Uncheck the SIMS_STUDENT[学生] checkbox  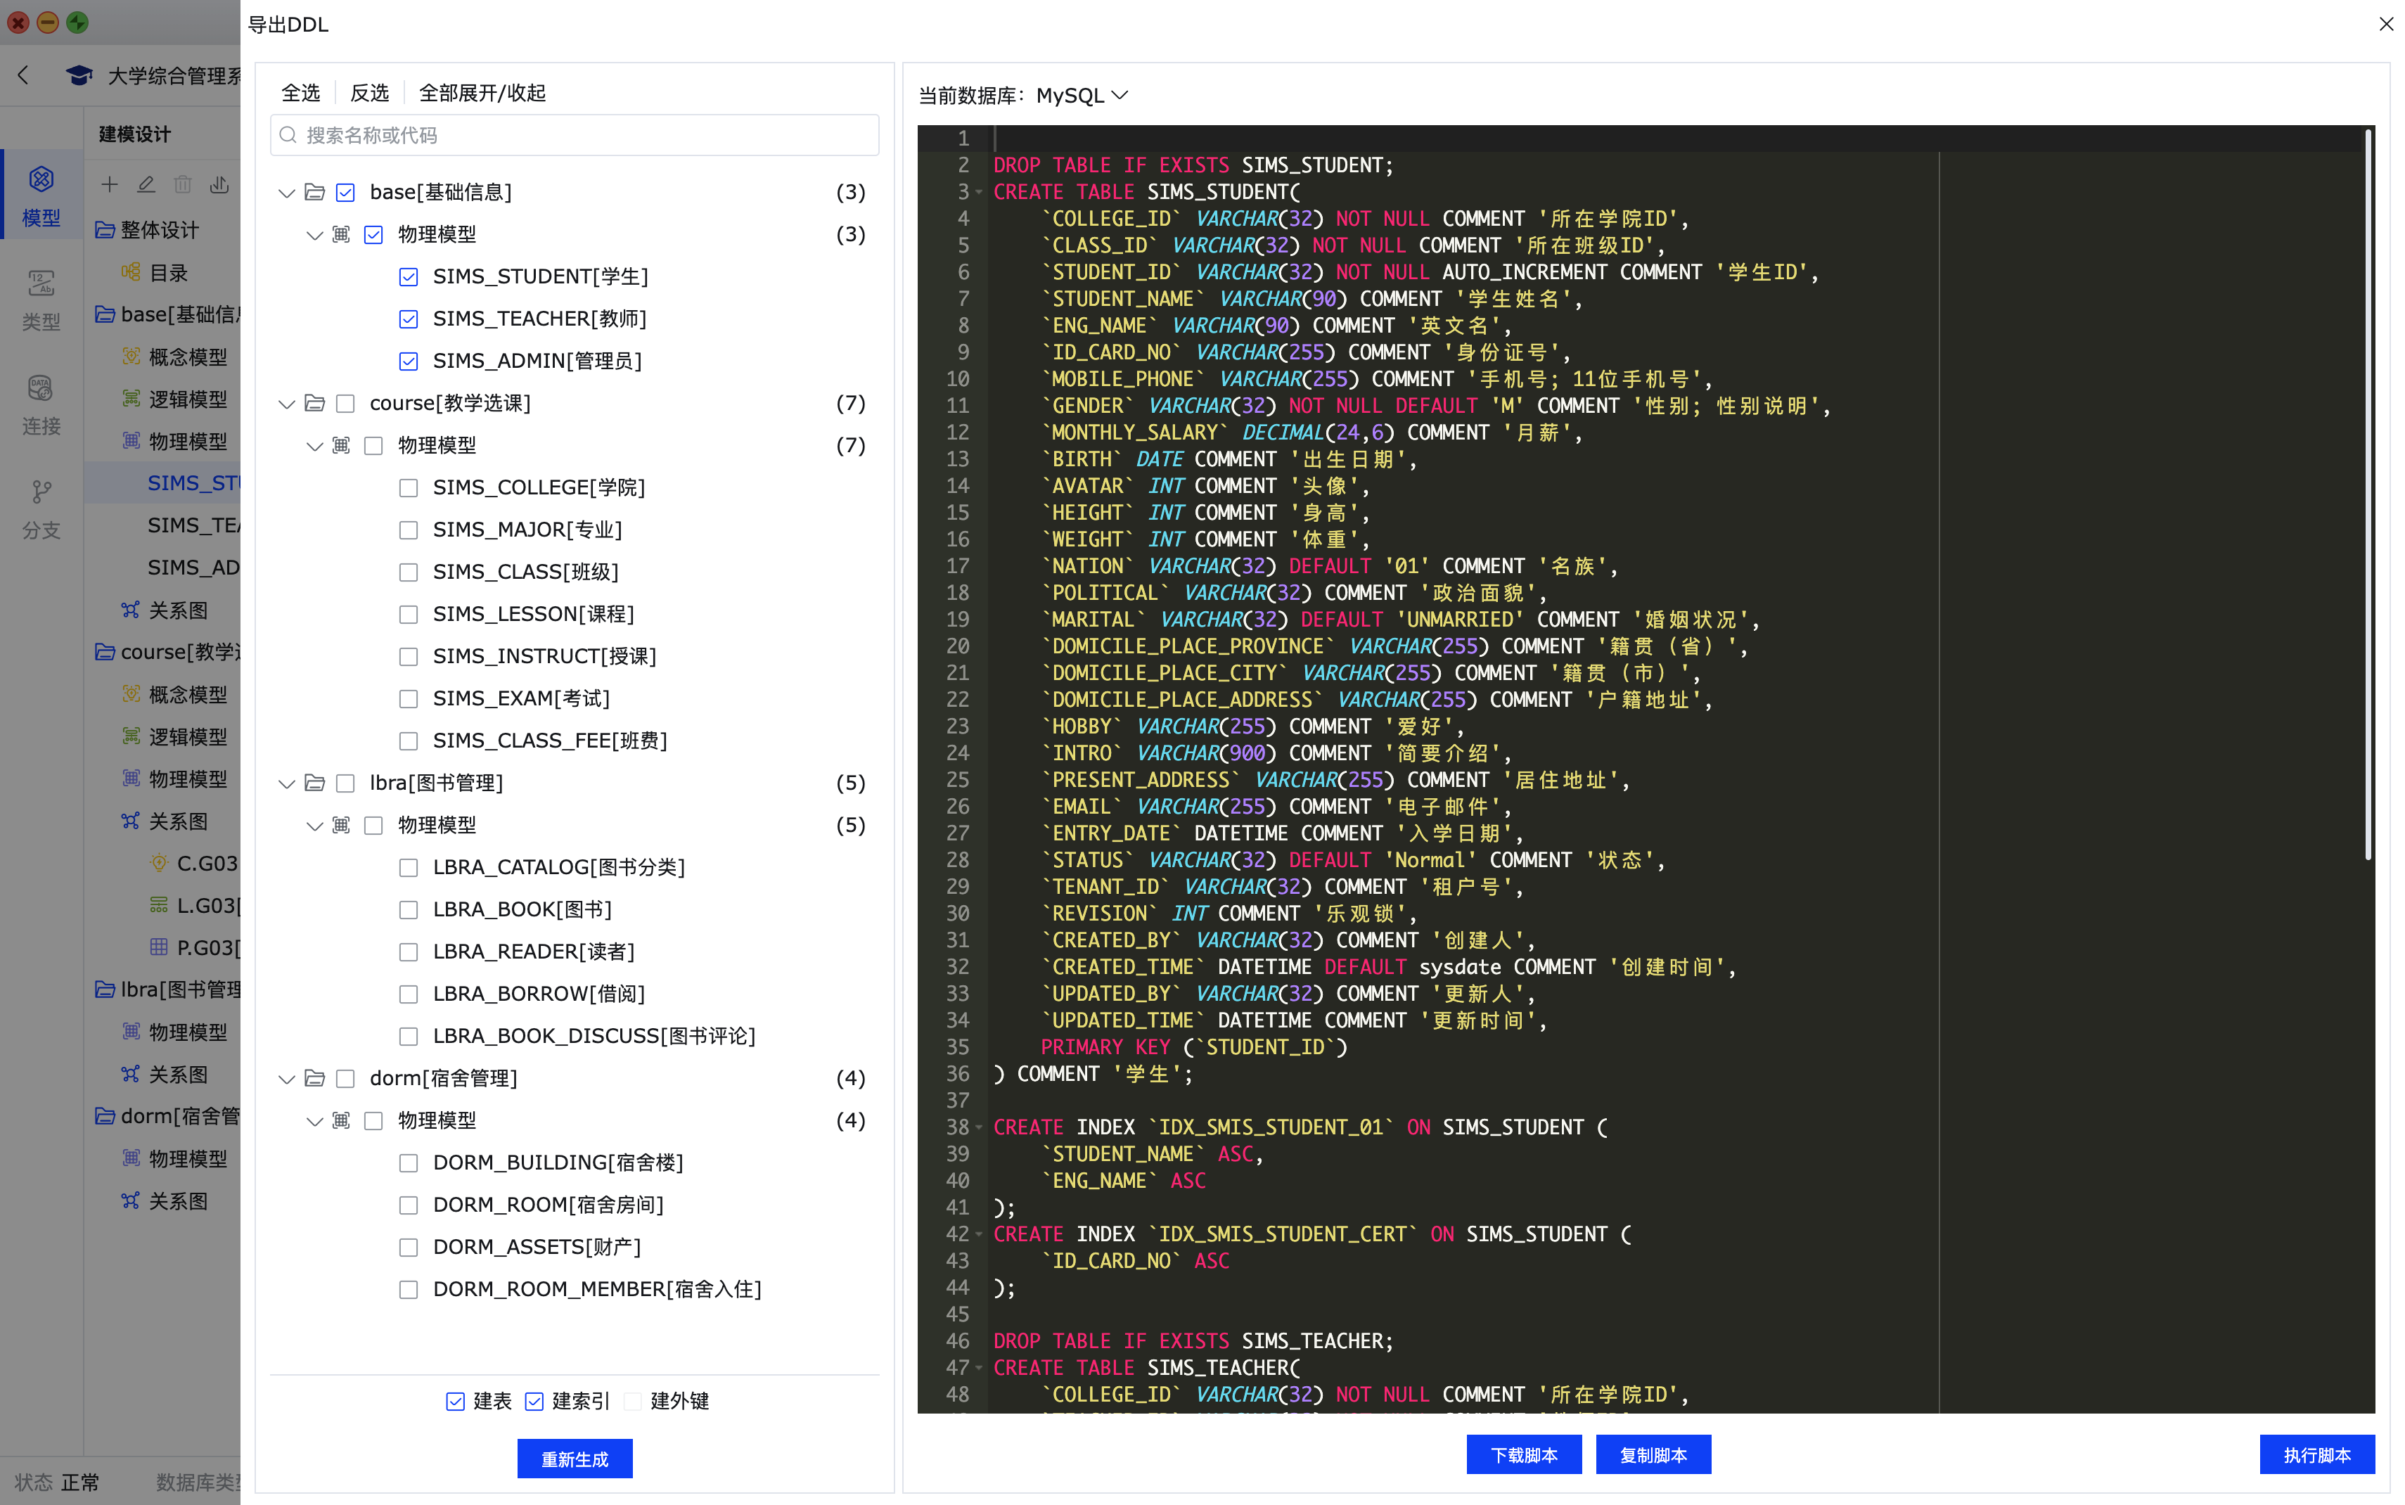tap(408, 276)
